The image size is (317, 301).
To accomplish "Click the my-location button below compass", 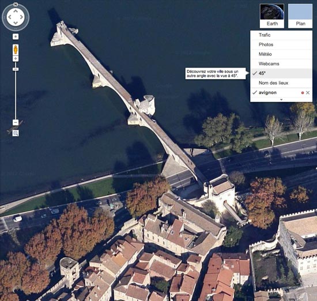I will click(16, 36).
